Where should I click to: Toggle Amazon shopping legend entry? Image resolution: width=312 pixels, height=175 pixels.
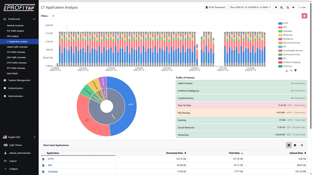pos(289,62)
